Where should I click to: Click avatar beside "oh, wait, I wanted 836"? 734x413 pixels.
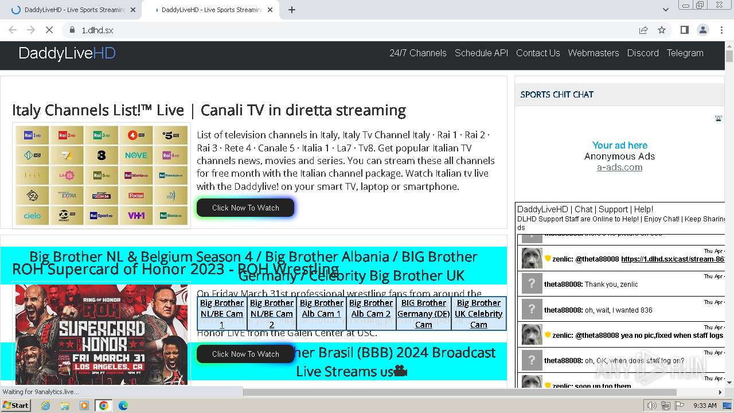[532, 310]
